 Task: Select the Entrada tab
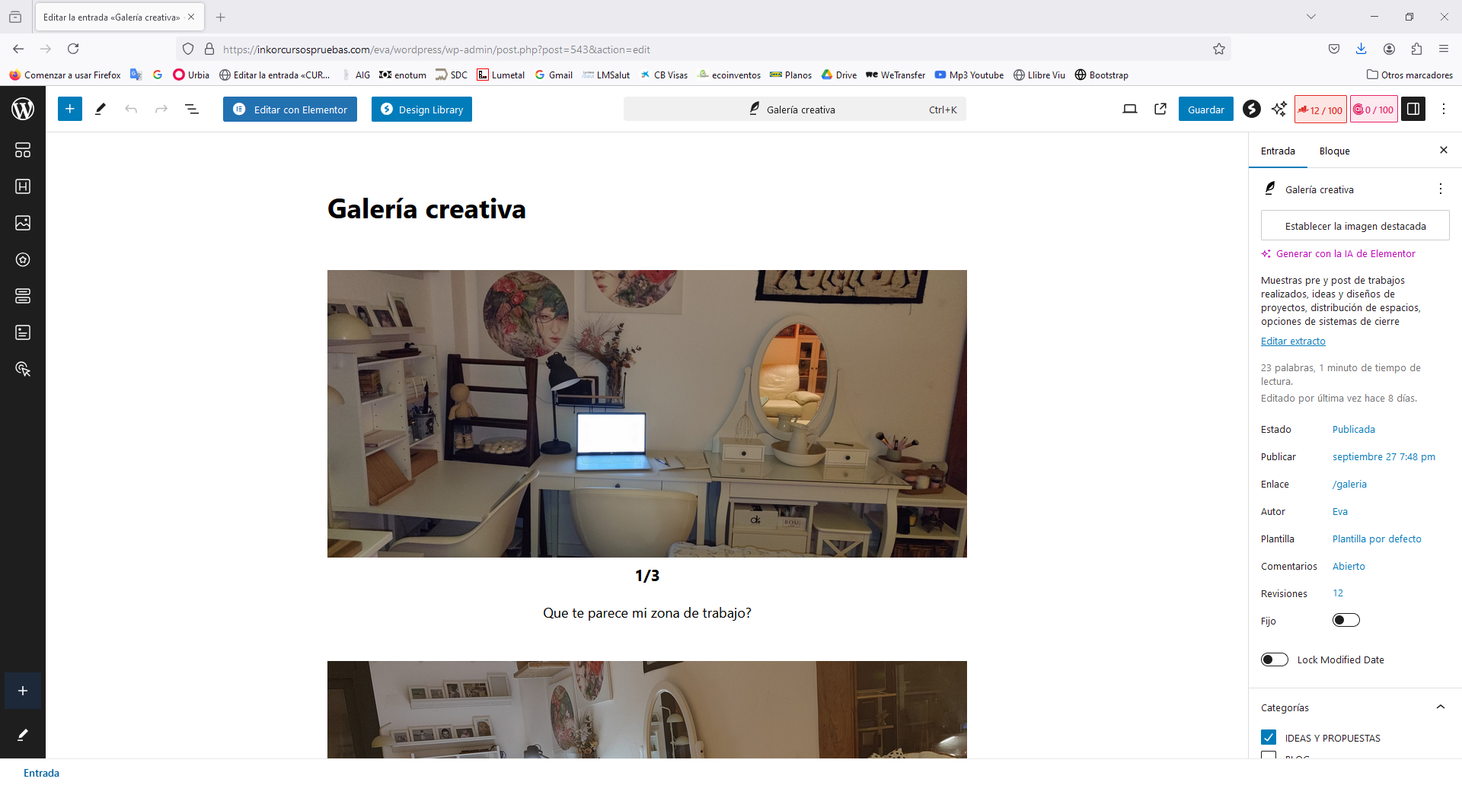1278,151
